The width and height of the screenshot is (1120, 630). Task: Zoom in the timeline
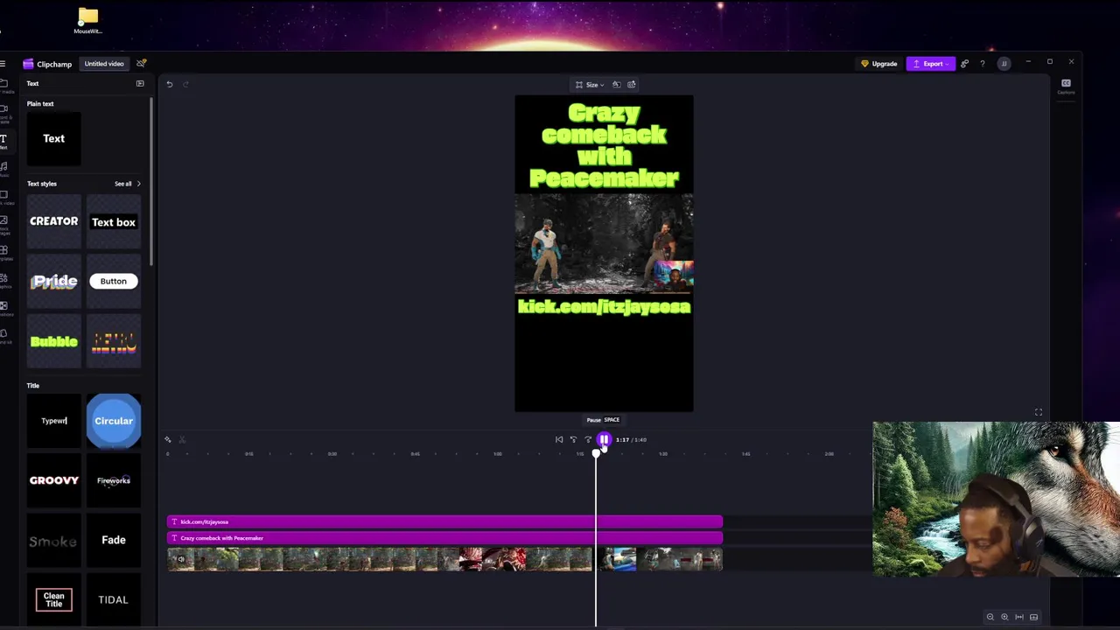tap(1004, 617)
